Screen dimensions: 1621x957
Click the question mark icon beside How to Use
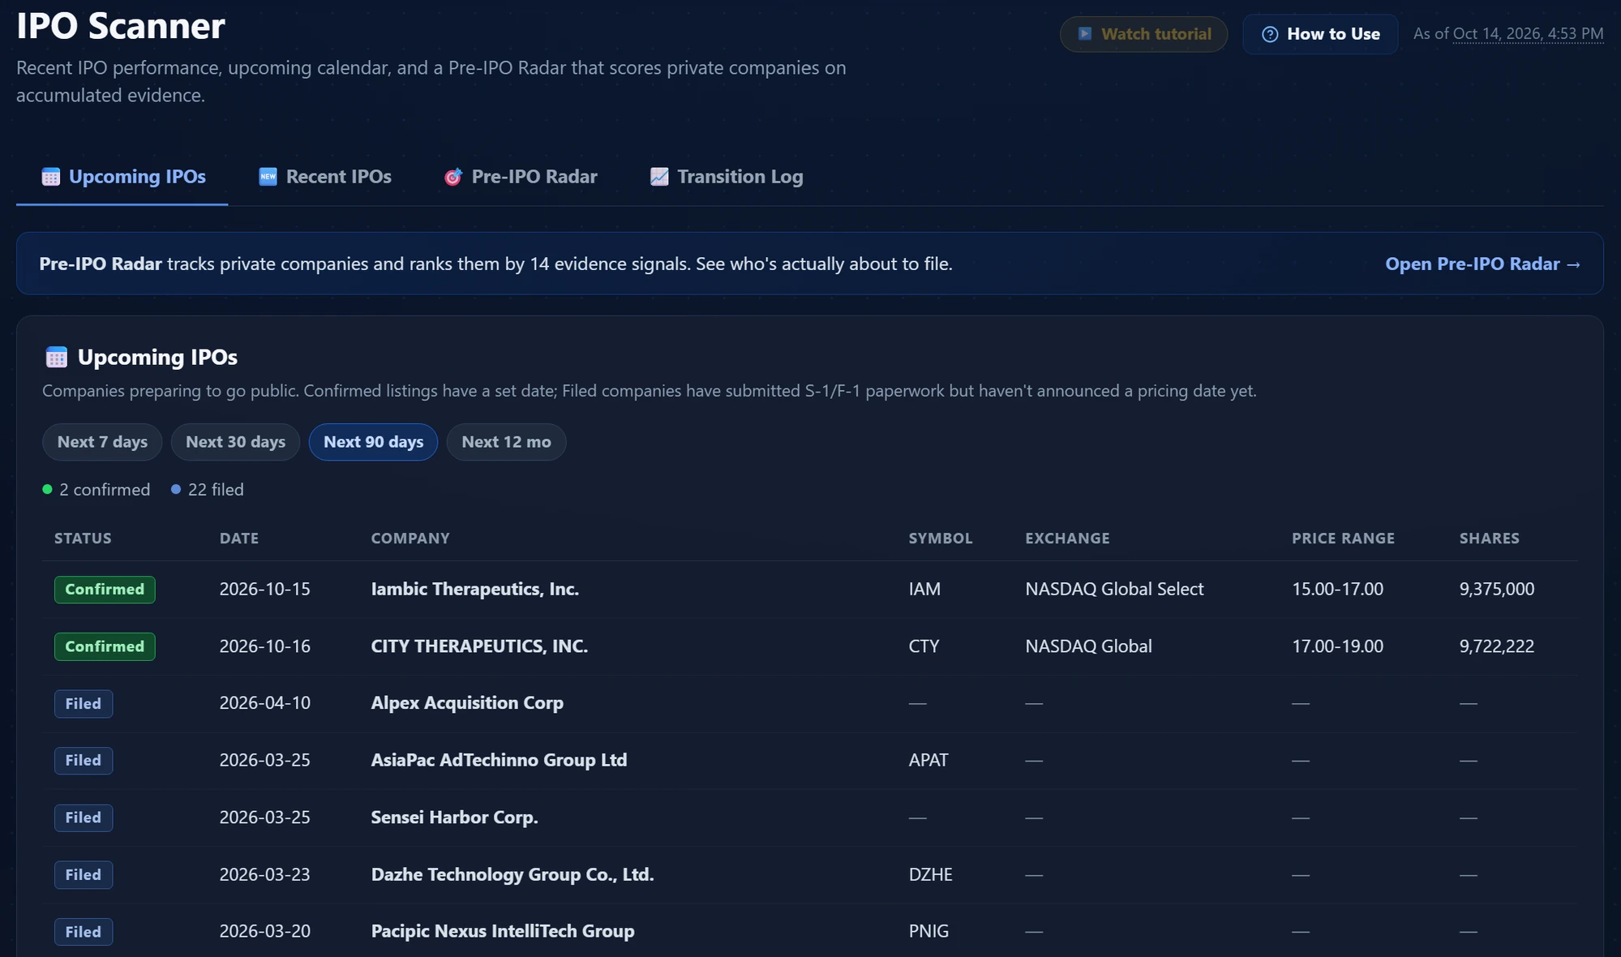[x=1270, y=34]
